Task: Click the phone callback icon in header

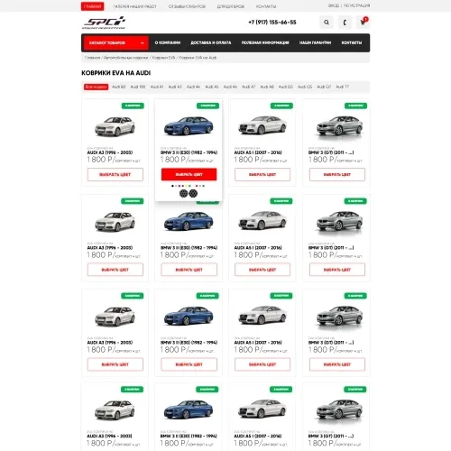Action: [345, 23]
